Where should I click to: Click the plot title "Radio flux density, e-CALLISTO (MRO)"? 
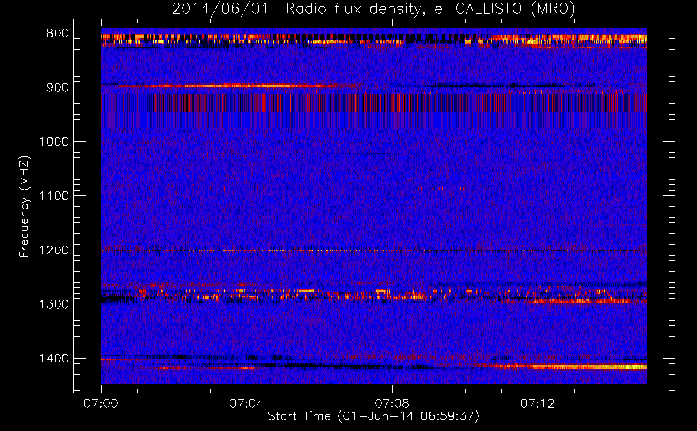430,9
